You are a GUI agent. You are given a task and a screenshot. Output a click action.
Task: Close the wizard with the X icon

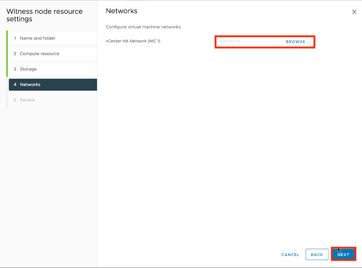pyautogui.click(x=354, y=12)
